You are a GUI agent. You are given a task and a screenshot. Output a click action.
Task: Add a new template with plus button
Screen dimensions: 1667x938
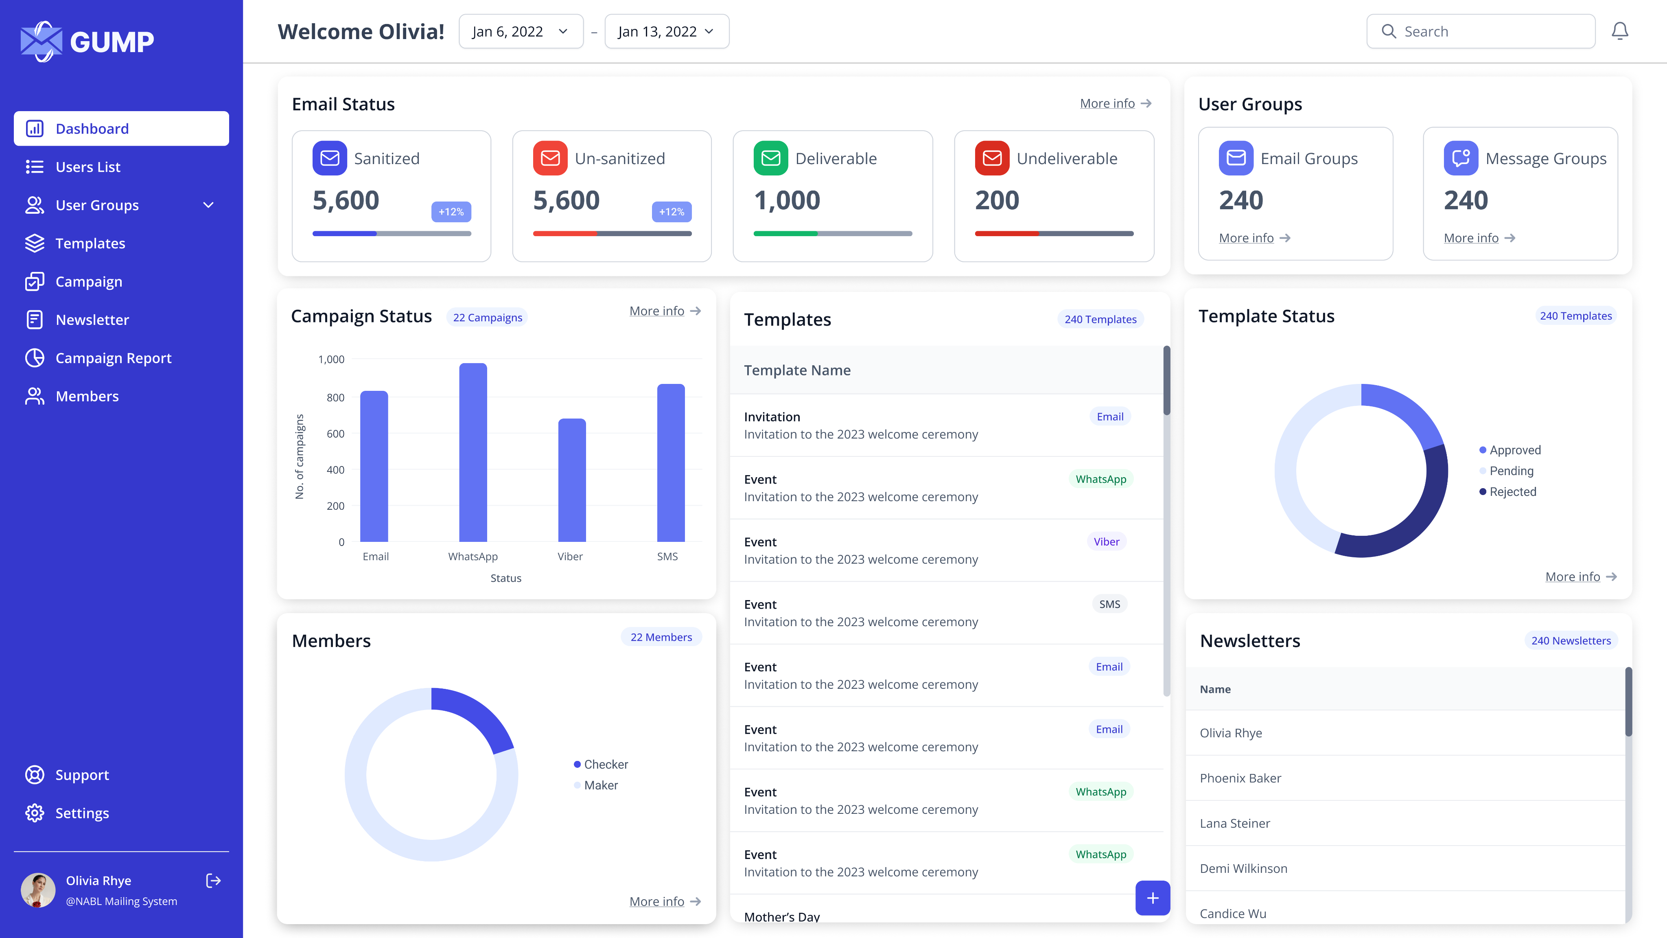[x=1153, y=898]
